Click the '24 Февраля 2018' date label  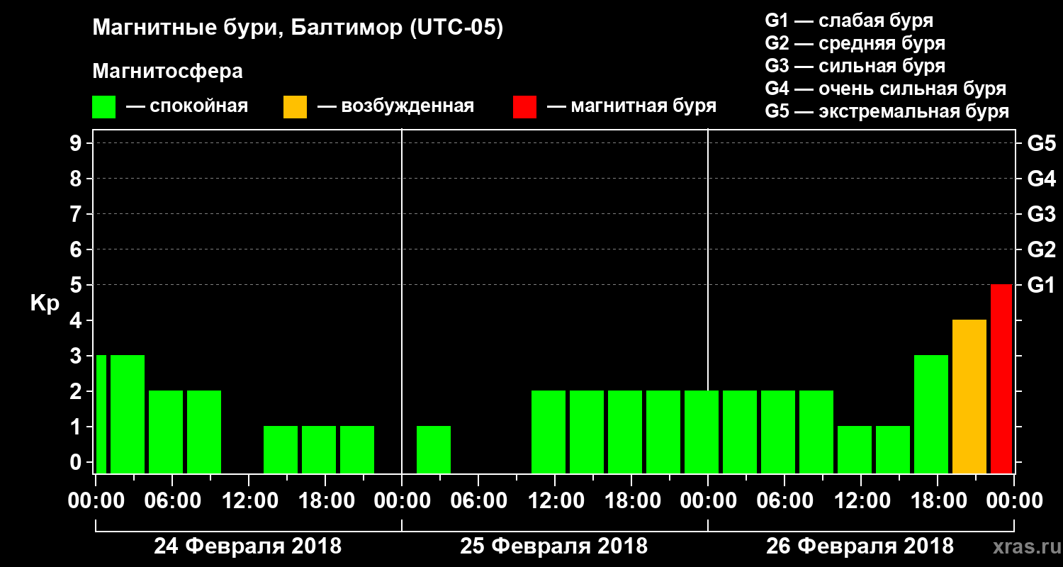tap(248, 546)
